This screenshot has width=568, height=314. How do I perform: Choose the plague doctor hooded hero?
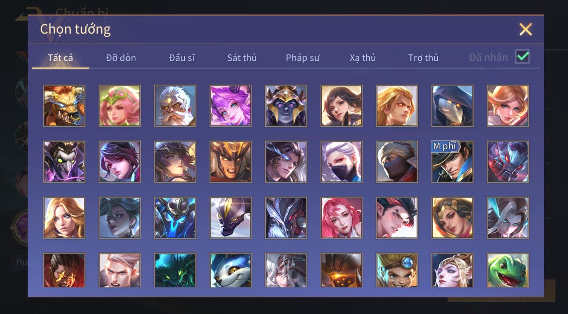pyautogui.click(x=452, y=106)
